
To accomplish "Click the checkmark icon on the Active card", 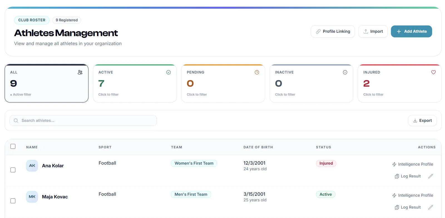I will (x=168, y=72).
